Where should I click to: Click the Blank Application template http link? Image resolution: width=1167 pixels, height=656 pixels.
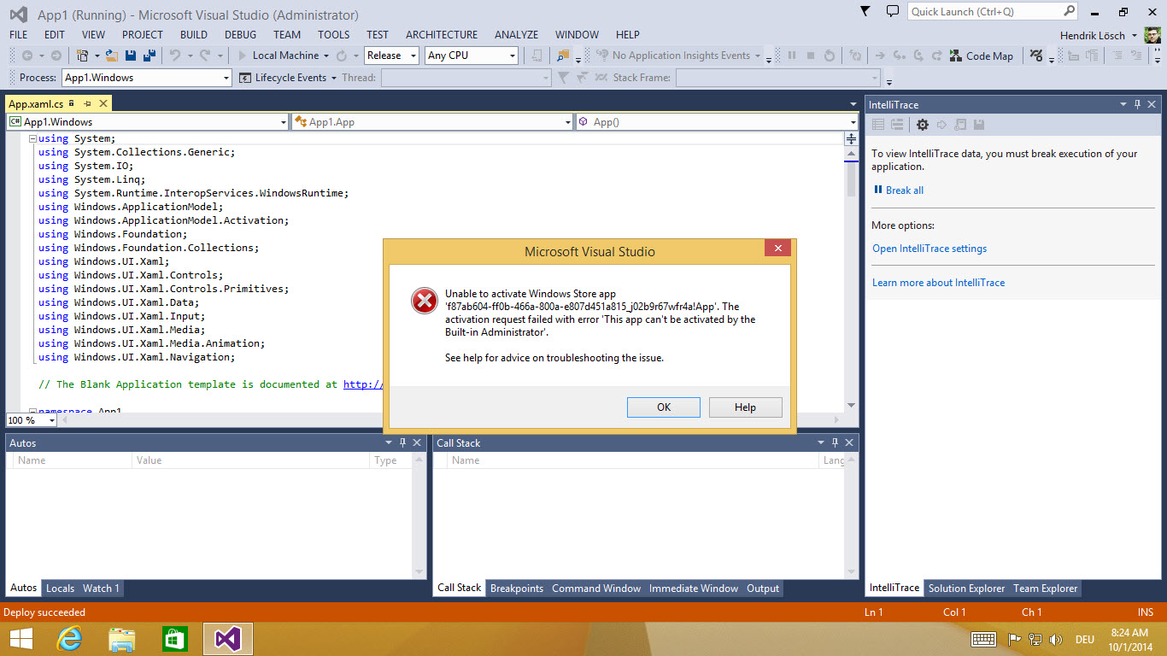click(x=363, y=384)
